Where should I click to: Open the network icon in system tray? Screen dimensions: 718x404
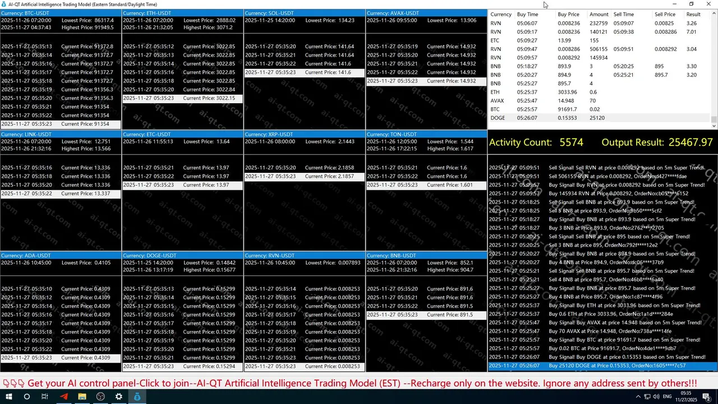click(648, 396)
